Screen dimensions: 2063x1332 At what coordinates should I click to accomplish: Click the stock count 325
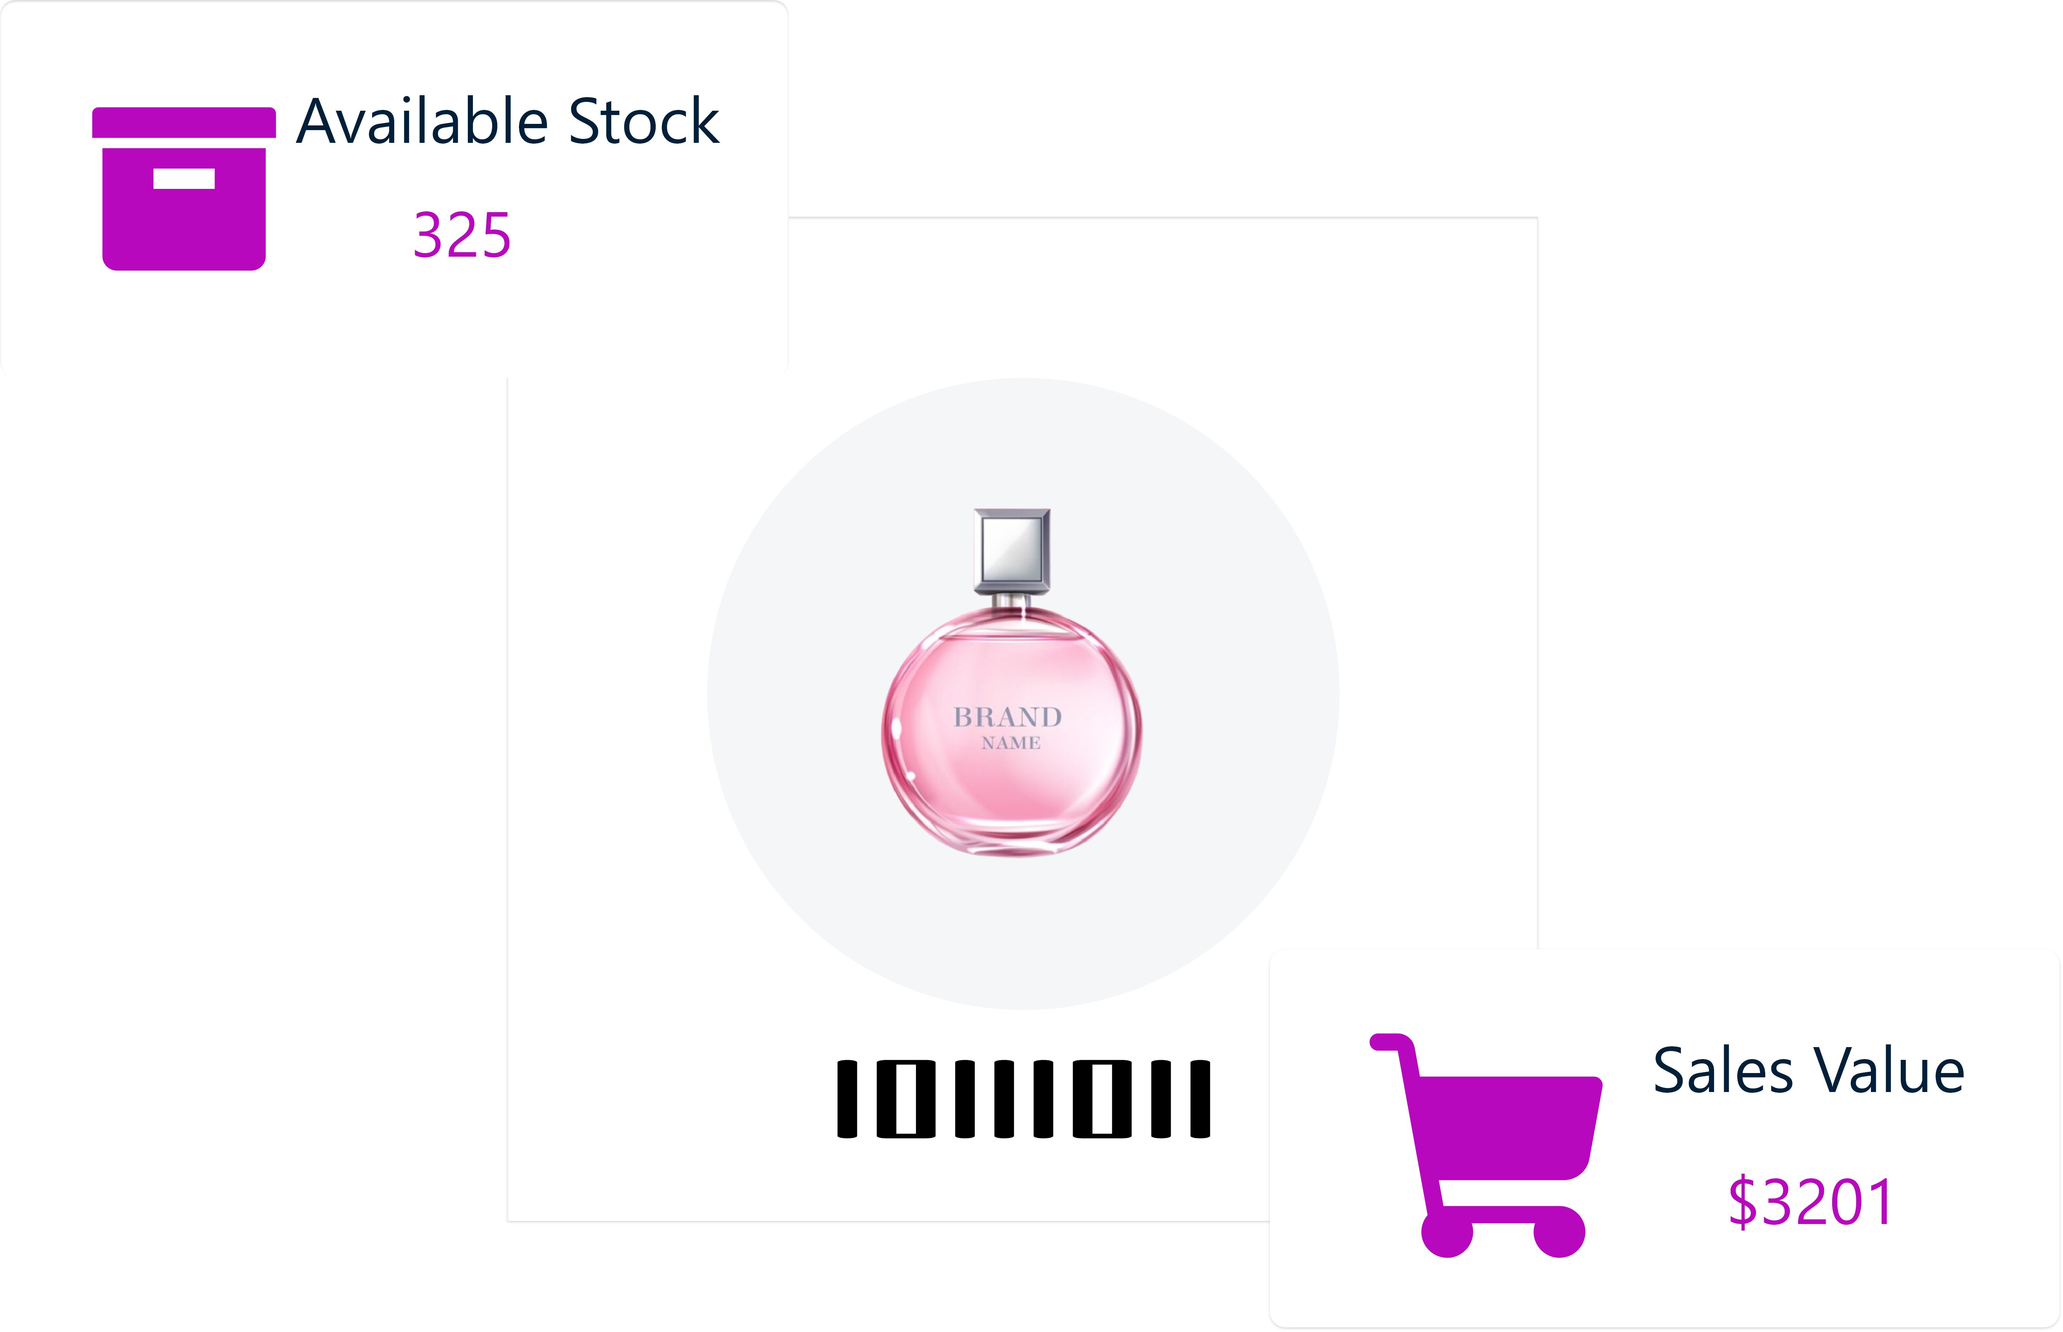pyautogui.click(x=462, y=235)
